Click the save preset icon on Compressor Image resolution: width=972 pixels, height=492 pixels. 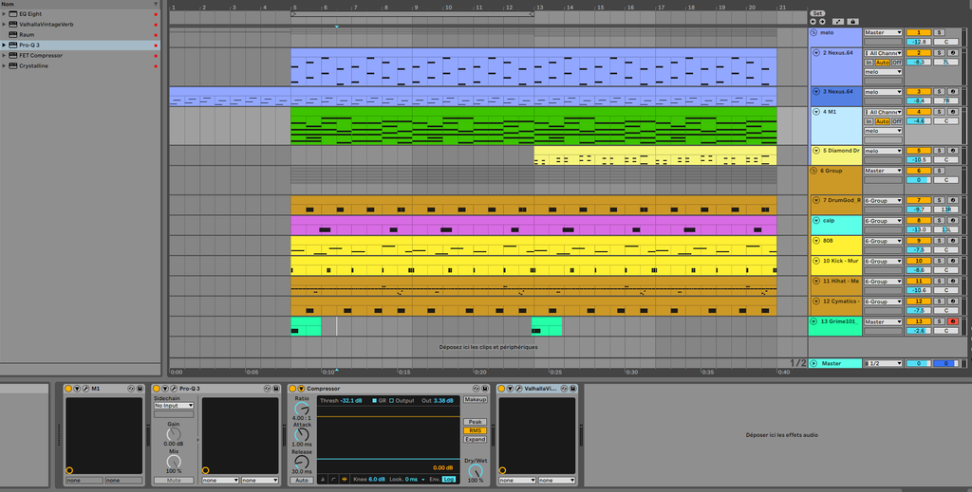coord(485,389)
